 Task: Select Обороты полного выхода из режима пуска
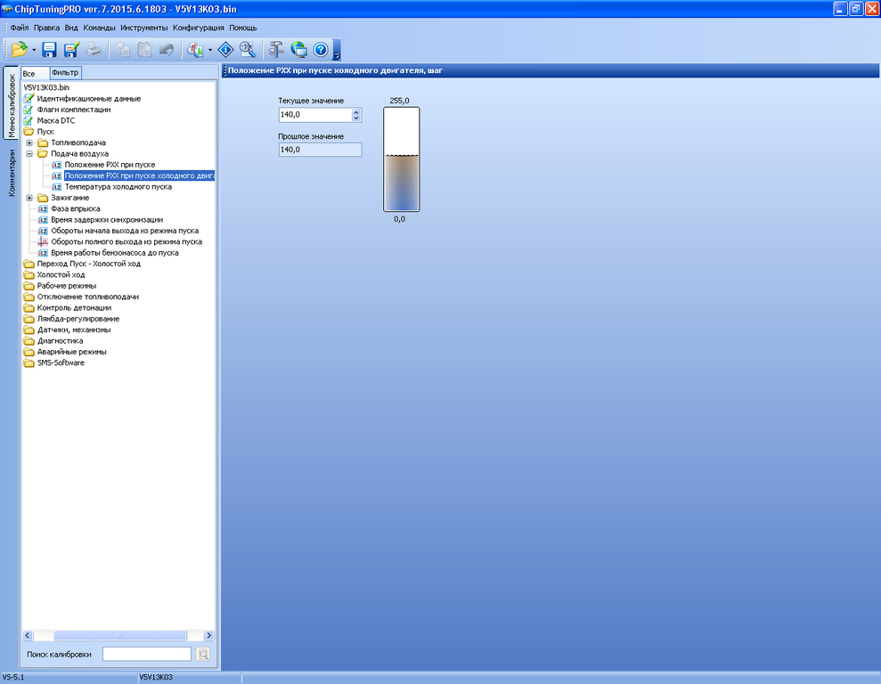click(x=126, y=241)
